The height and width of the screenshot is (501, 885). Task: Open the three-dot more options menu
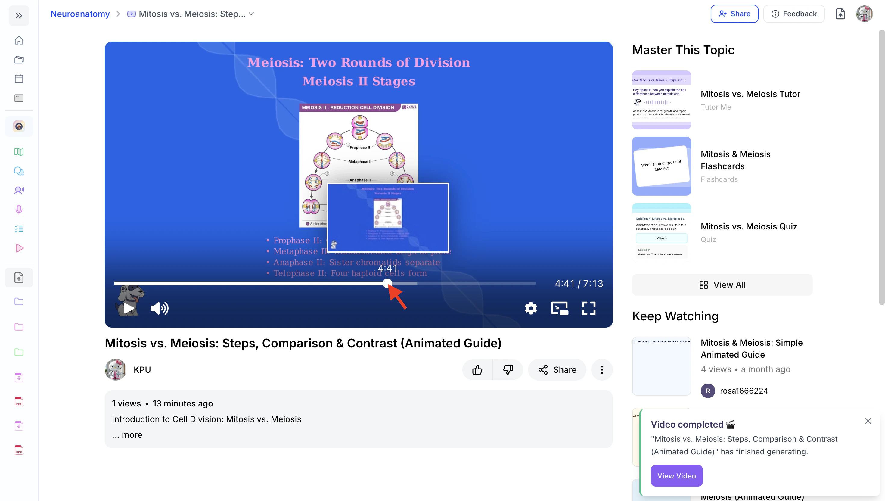point(602,369)
